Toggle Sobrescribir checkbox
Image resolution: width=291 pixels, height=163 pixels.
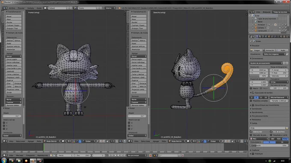click(251, 132)
